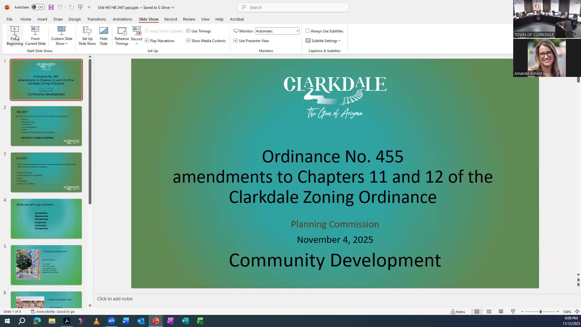Check Accessibility: Good to go
The image size is (581, 327).
coord(53,311)
